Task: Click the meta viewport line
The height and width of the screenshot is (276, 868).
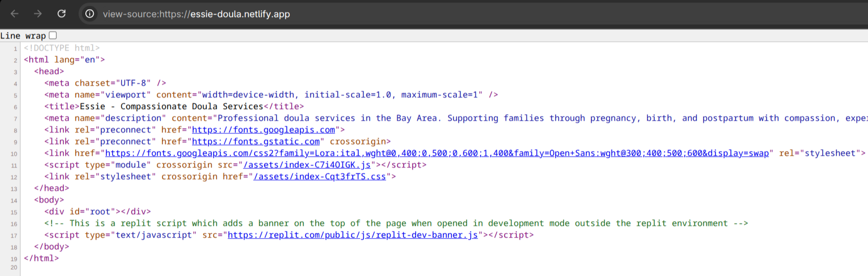Action: pyautogui.click(x=271, y=95)
